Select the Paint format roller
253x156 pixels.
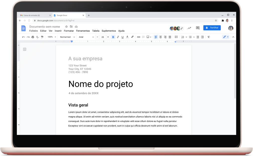click(x=42, y=37)
